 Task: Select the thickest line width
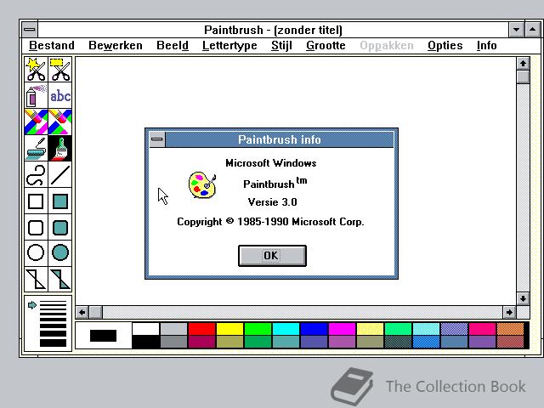[x=53, y=343]
